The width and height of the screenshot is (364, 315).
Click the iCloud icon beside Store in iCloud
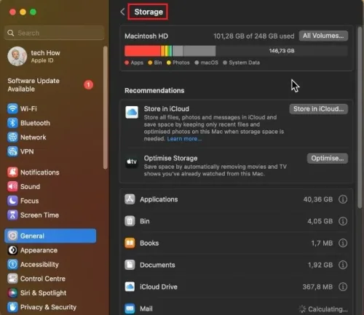132,112
